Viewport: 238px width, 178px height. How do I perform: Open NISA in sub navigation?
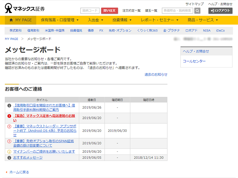point(207,31)
